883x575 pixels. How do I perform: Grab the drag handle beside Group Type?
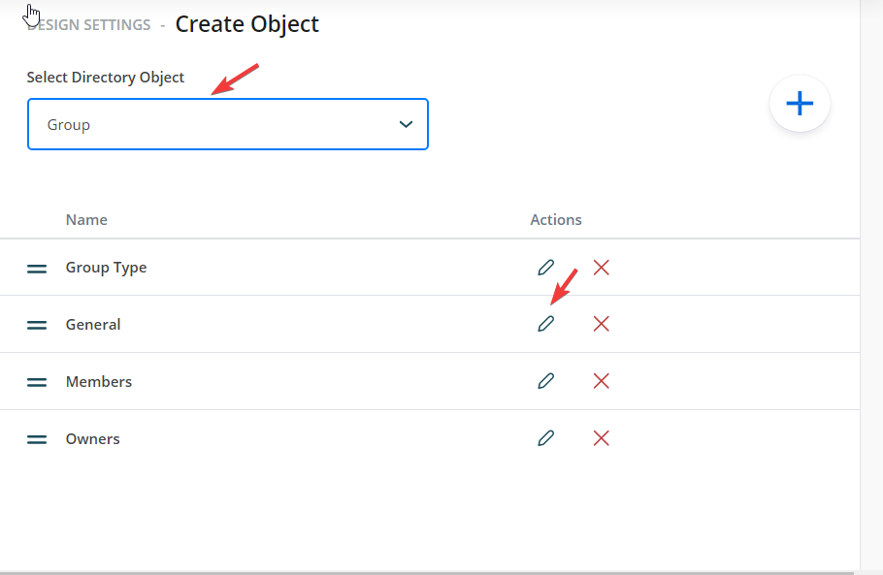(x=36, y=267)
